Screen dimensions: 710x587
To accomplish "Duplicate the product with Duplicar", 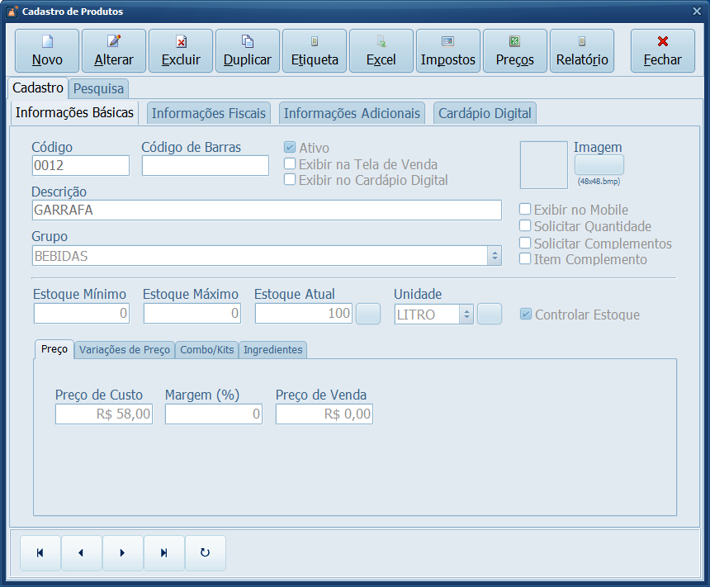I will (248, 51).
